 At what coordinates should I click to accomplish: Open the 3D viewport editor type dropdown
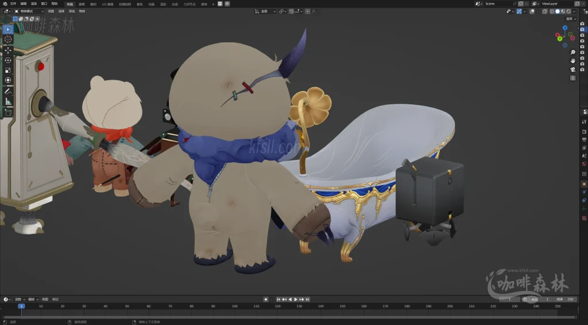point(7,11)
